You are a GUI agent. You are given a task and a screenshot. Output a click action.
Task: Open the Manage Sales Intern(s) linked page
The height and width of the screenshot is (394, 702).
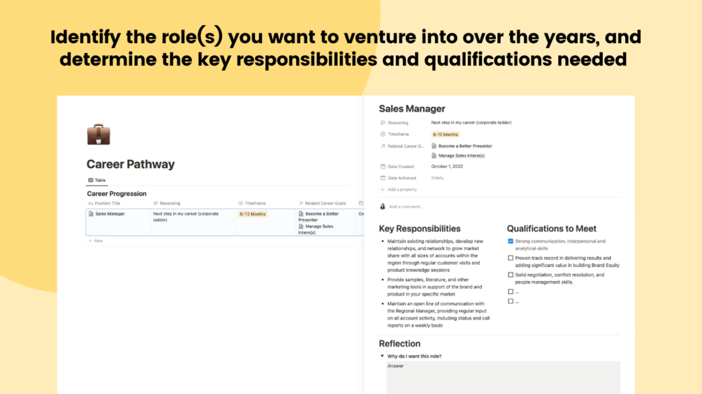click(461, 156)
